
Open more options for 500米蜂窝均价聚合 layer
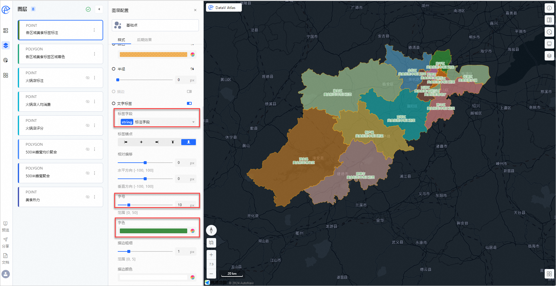(x=95, y=149)
